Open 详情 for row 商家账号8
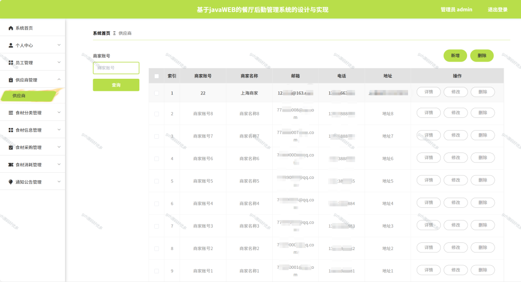The width and height of the screenshot is (521, 282). tap(428, 113)
